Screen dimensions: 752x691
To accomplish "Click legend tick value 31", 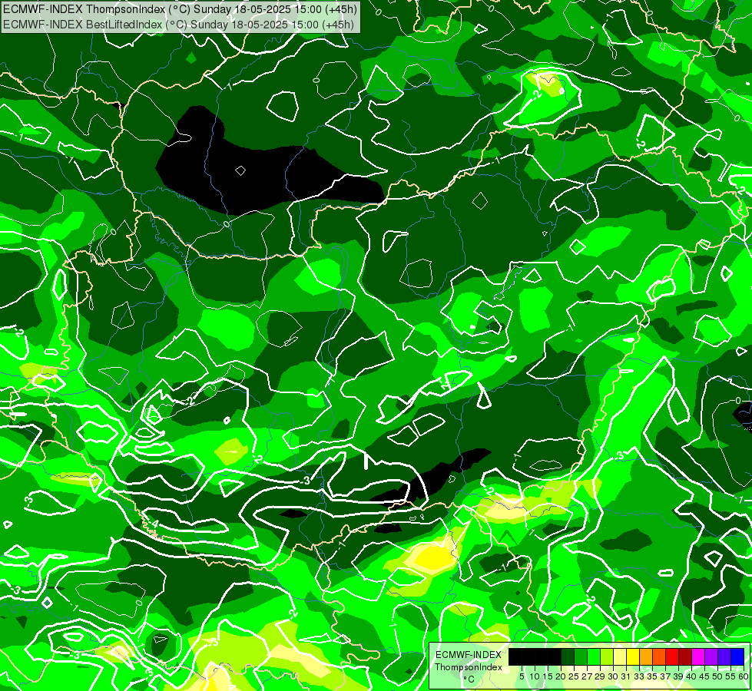I will pyautogui.click(x=626, y=676).
